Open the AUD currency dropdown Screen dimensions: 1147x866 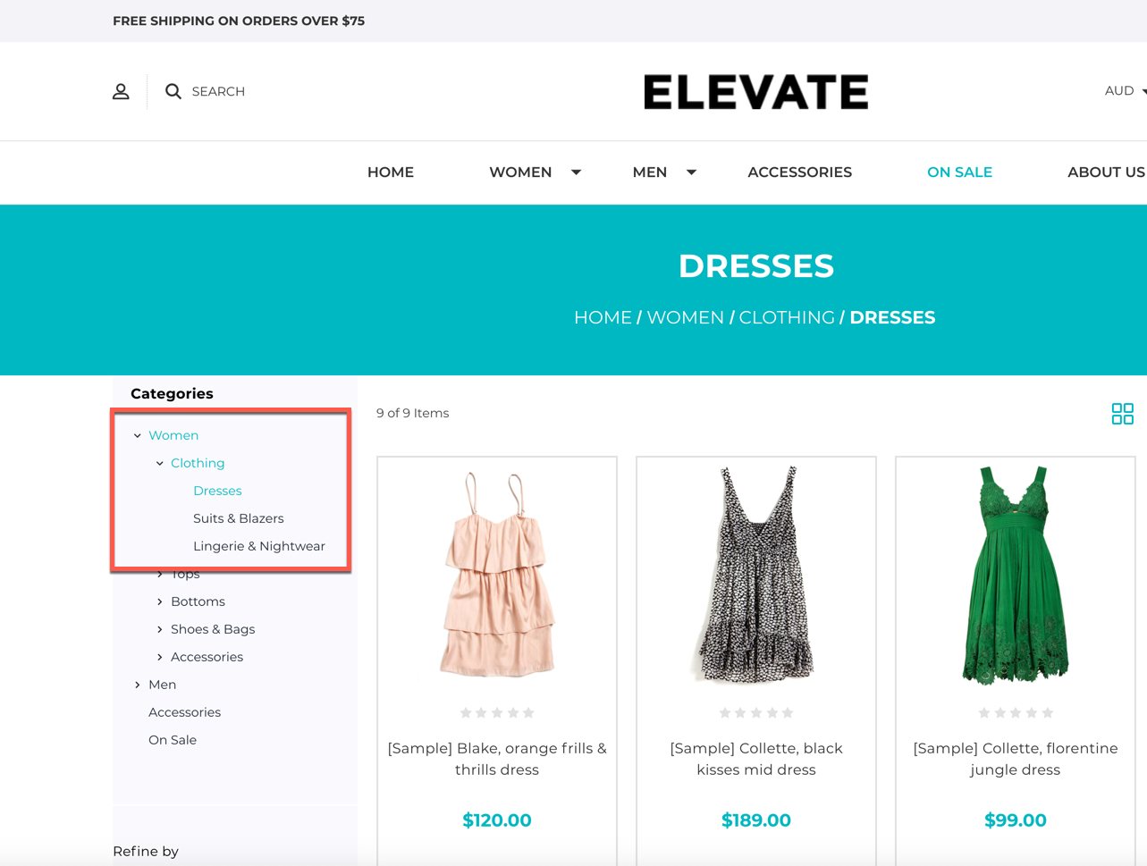coord(1126,91)
